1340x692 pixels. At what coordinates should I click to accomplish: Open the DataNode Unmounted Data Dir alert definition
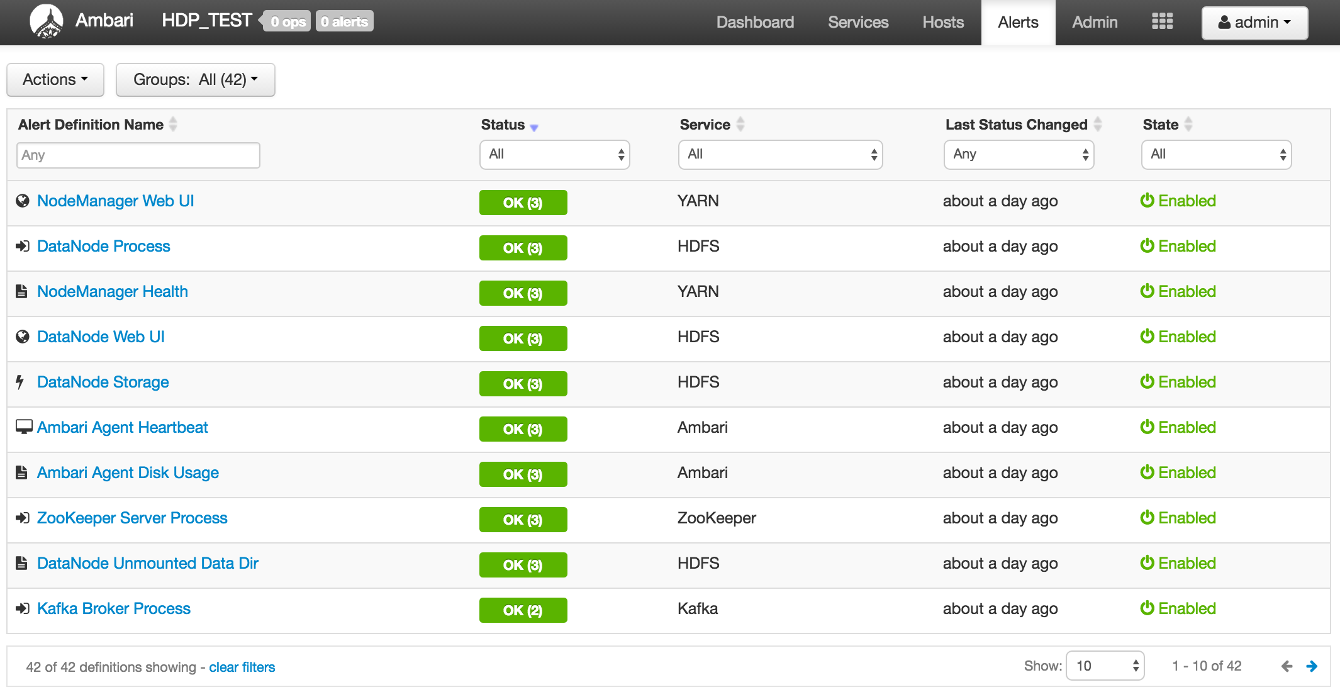[148, 563]
